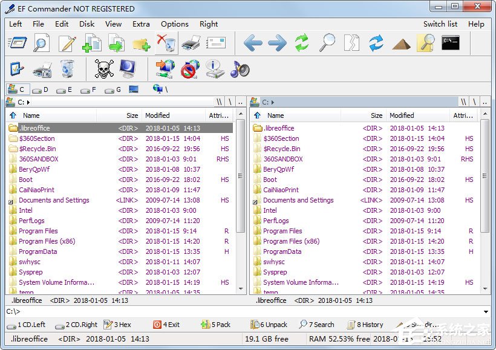Click the pyramid icon in toolbar
Viewport: 496px width, 350px height.
click(401, 44)
